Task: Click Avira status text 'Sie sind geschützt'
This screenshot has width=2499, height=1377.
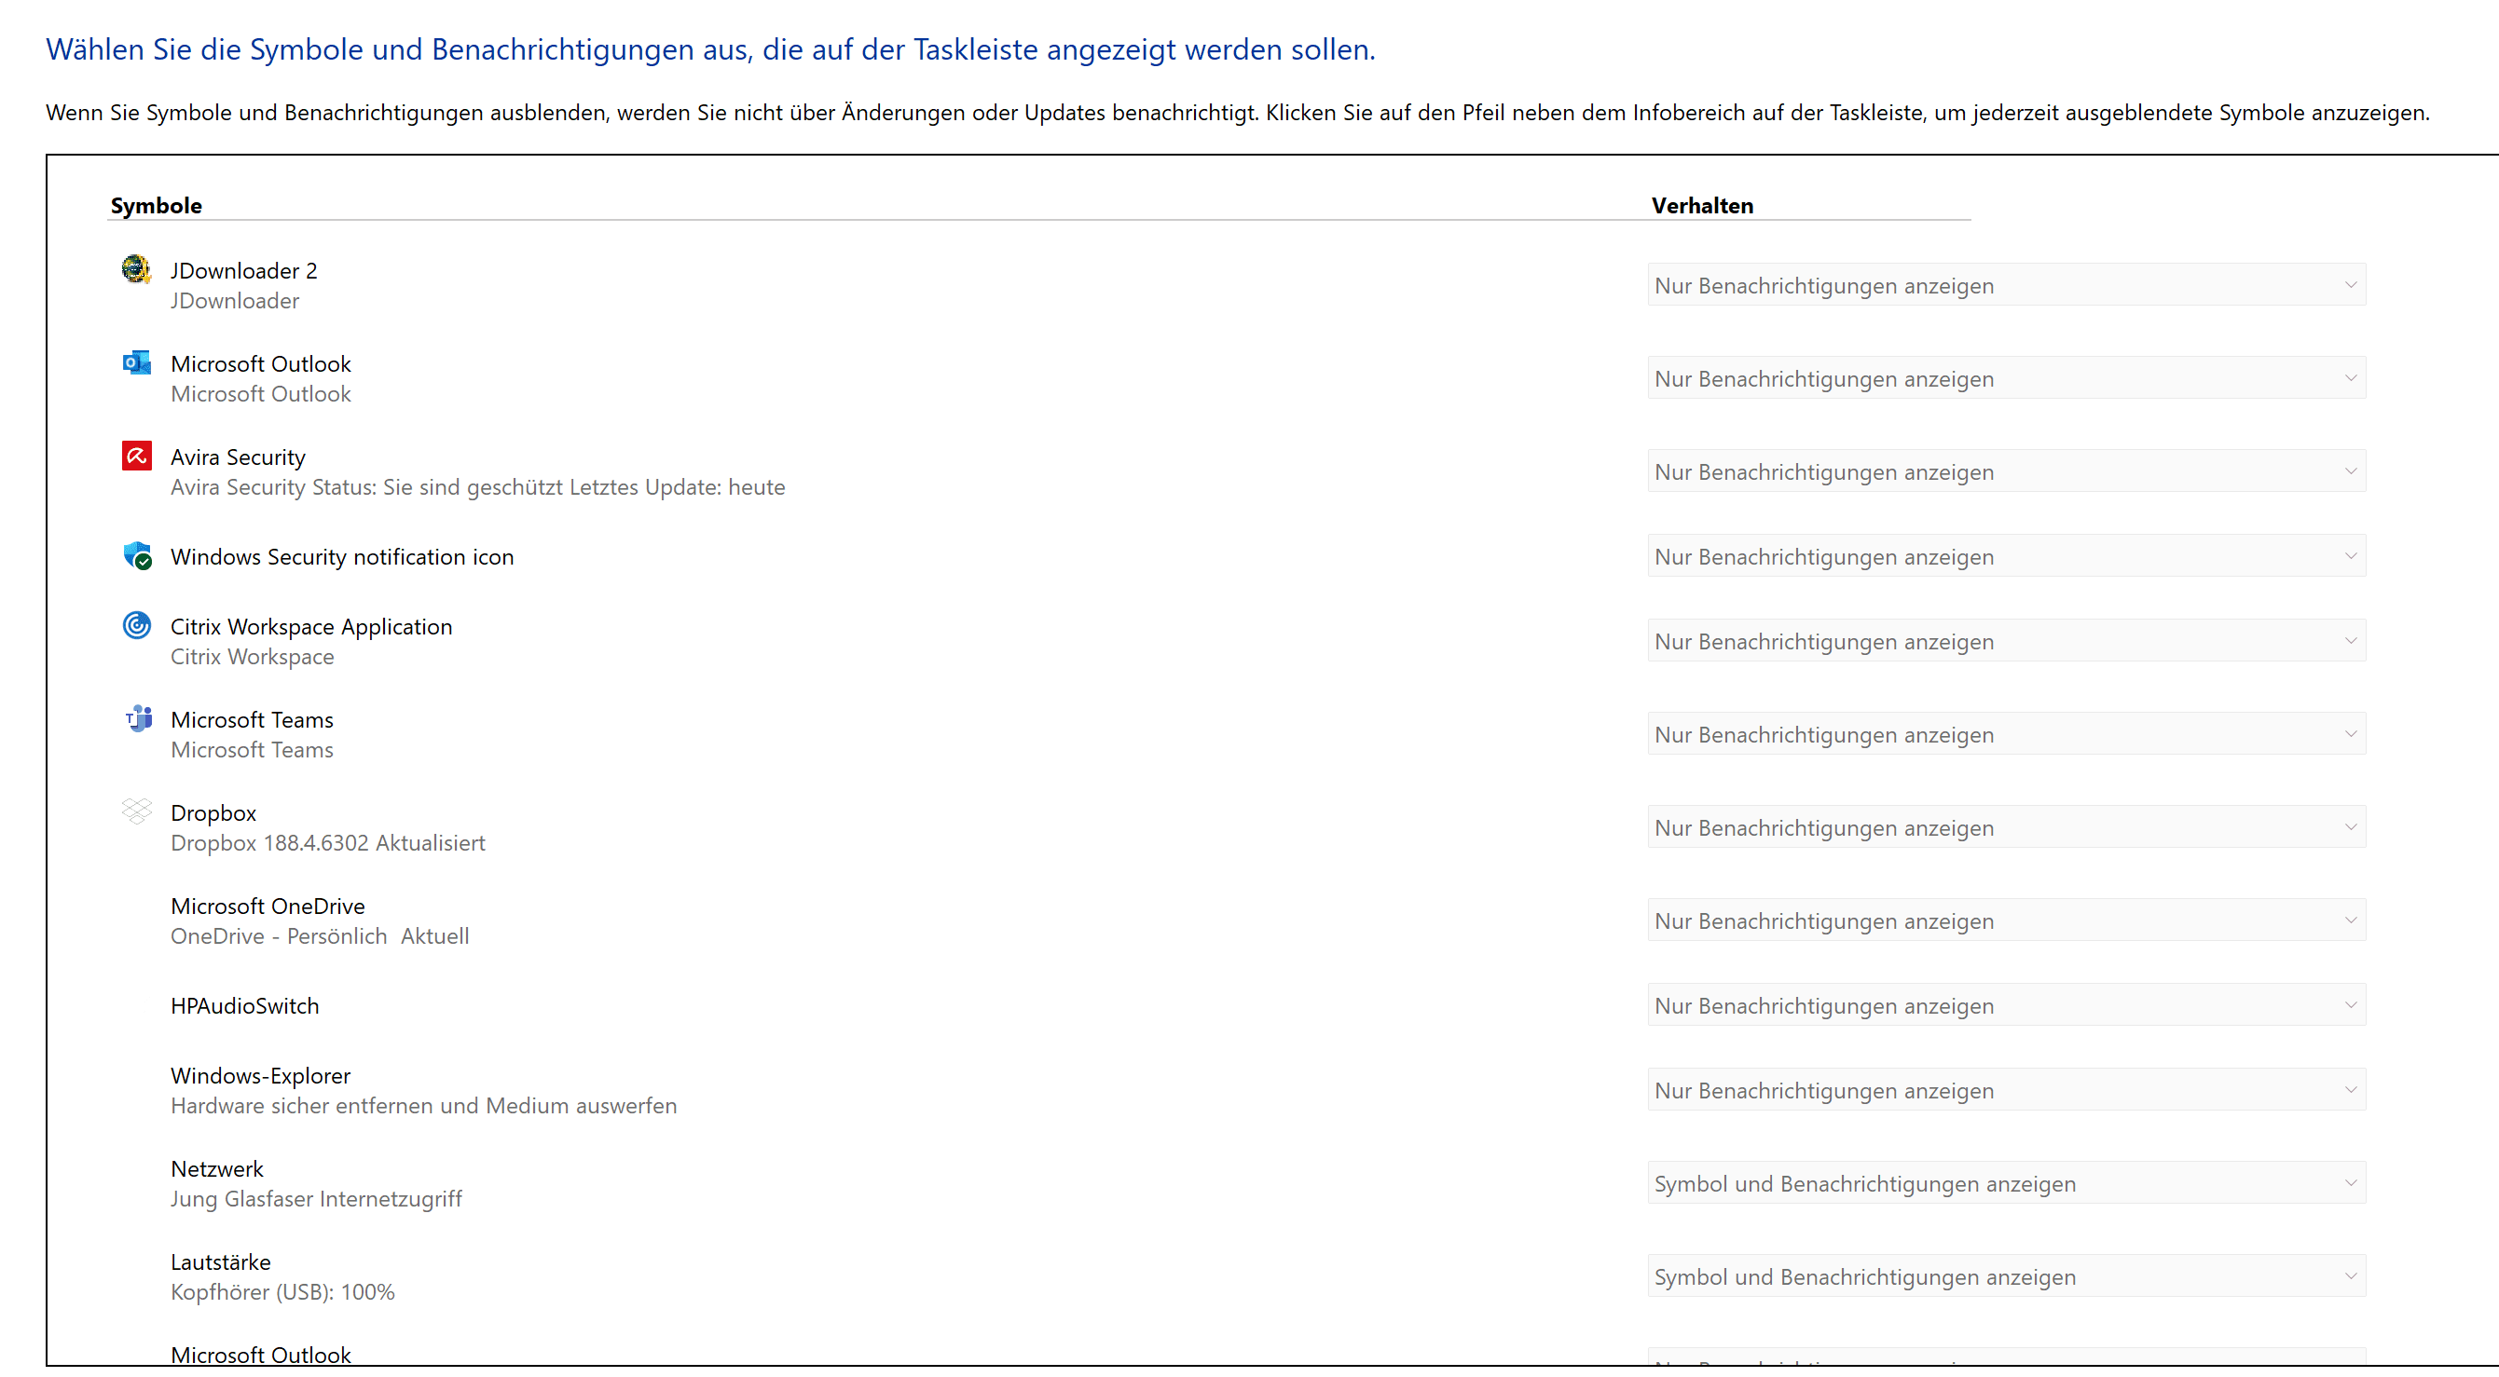Action: click(474, 487)
